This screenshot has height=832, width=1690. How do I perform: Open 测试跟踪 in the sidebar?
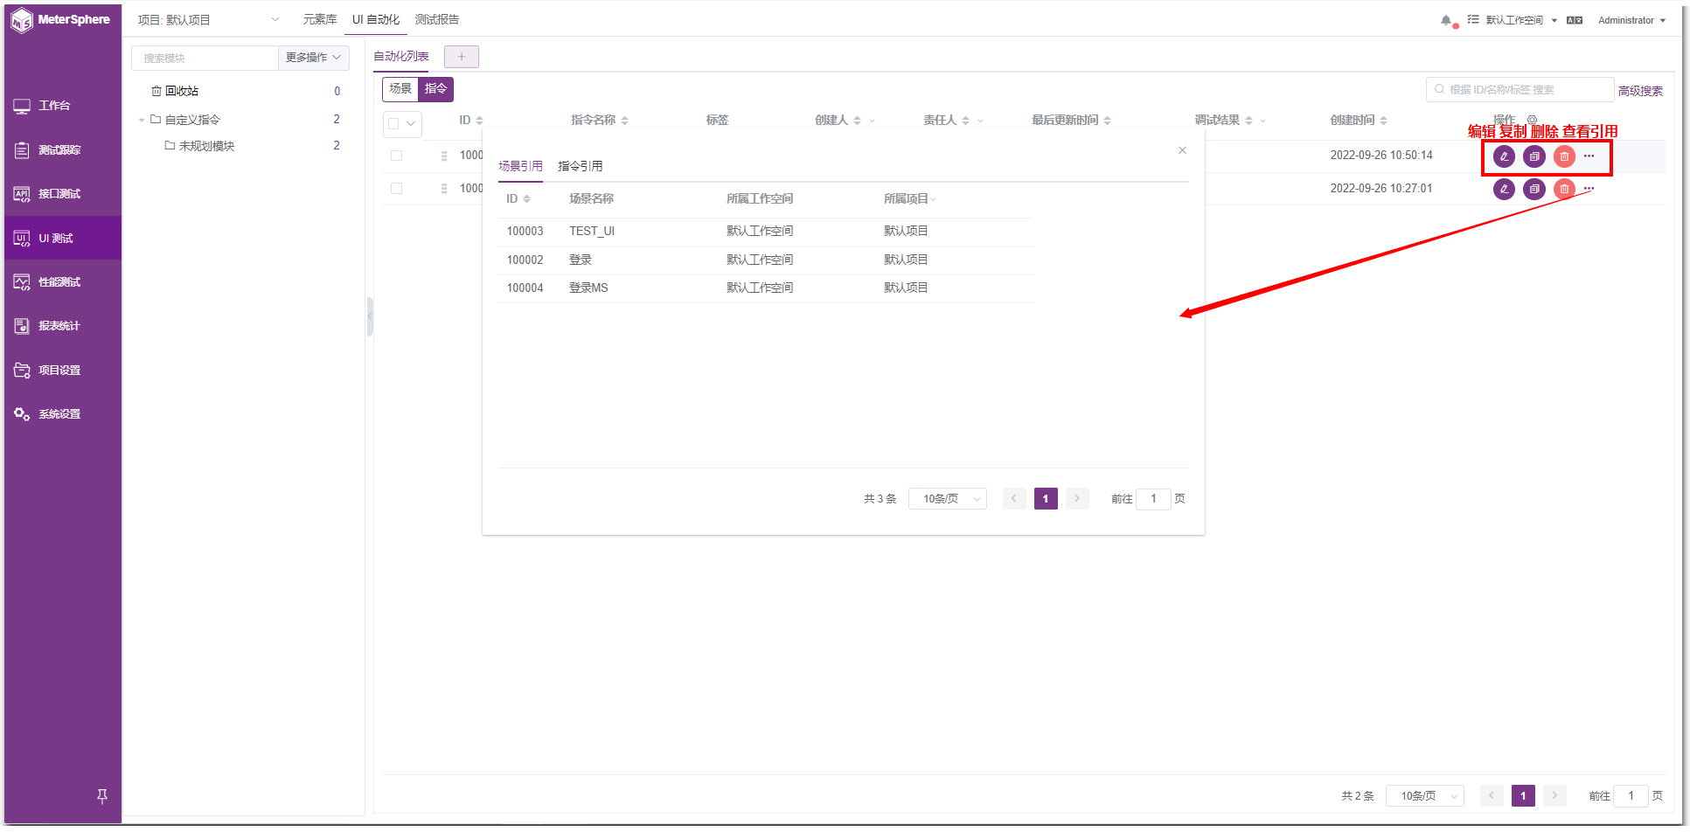(63, 150)
